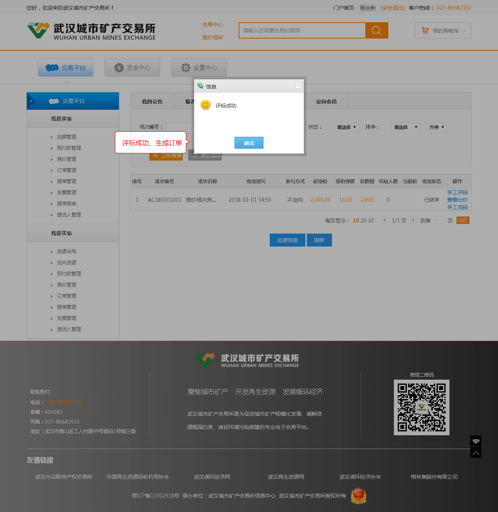Open the 定向会员 tab
Viewport: 498px width, 512px height.
[326, 102]
